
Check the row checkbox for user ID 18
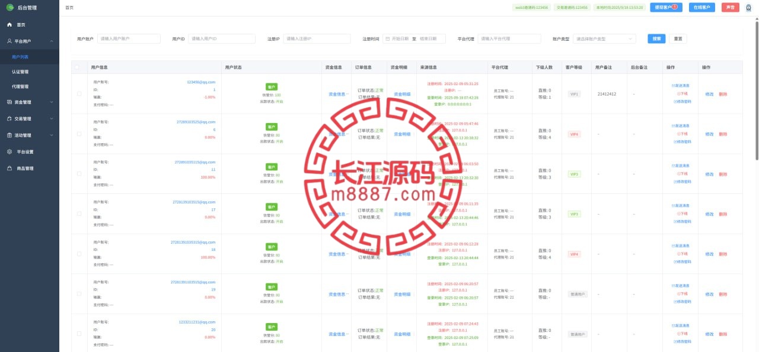pos(79,254)
